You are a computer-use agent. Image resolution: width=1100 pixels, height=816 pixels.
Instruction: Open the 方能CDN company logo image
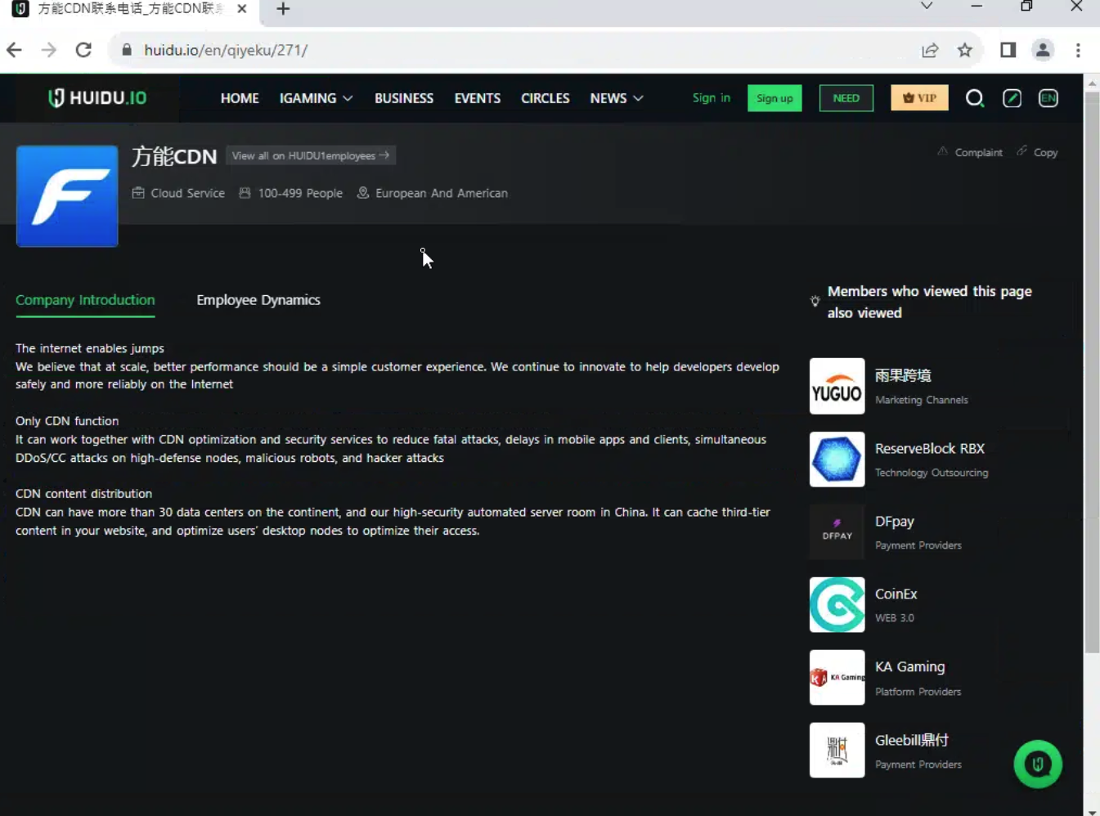[x=67, y=196]
